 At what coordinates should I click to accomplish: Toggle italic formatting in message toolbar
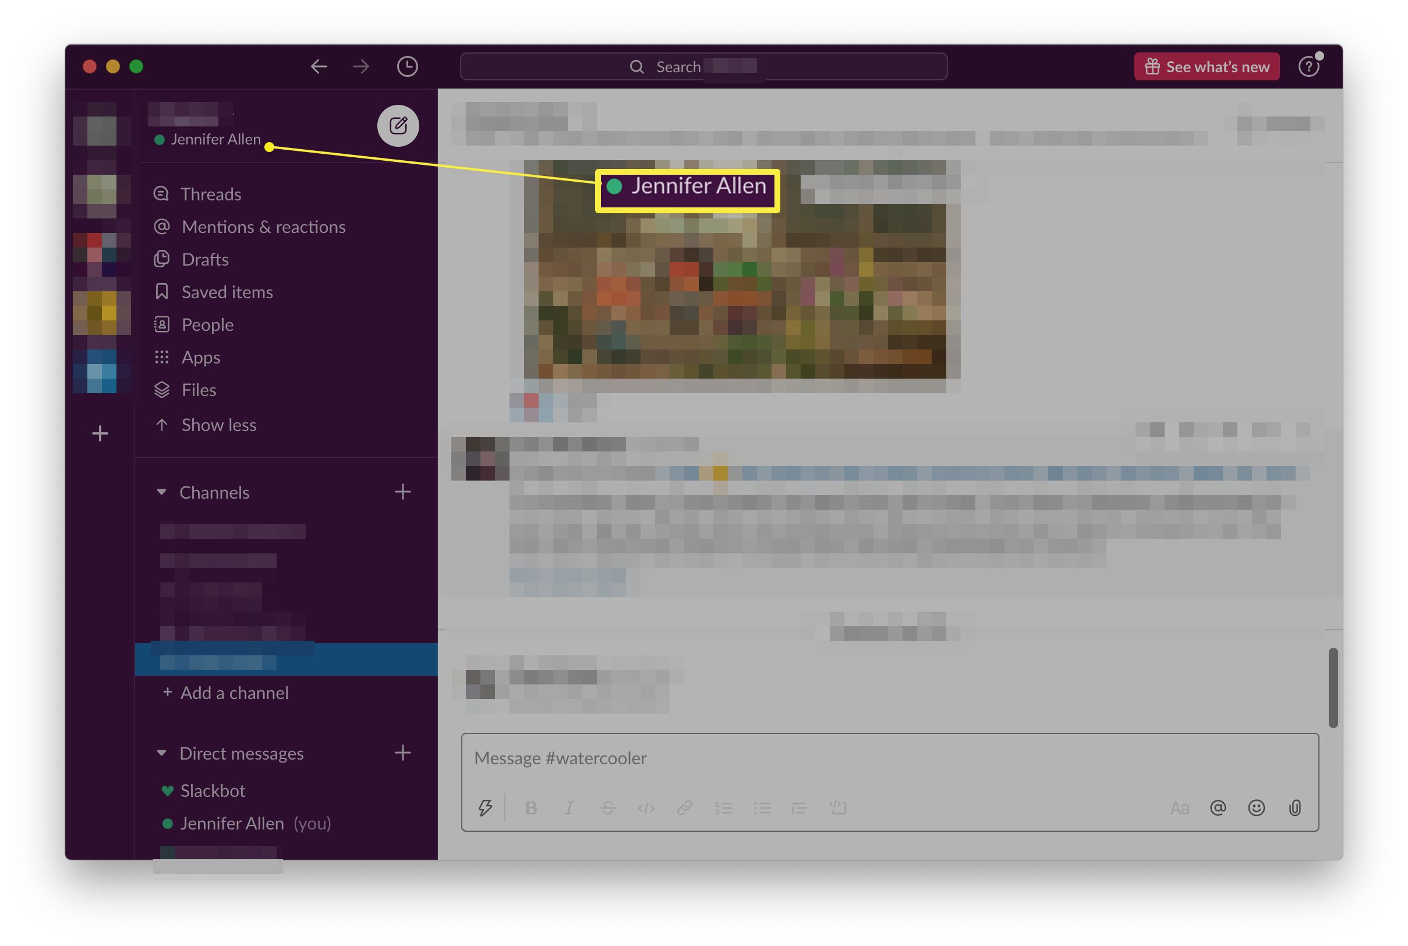(x=570, y=807)
